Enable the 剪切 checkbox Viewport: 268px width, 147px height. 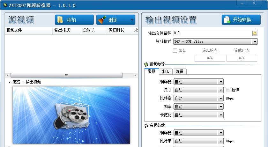coord(175,50)
